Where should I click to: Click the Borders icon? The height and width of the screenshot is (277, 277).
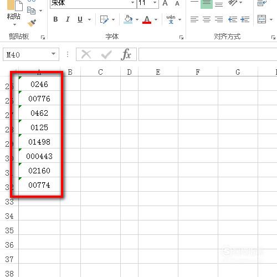(x=104, y=19)
